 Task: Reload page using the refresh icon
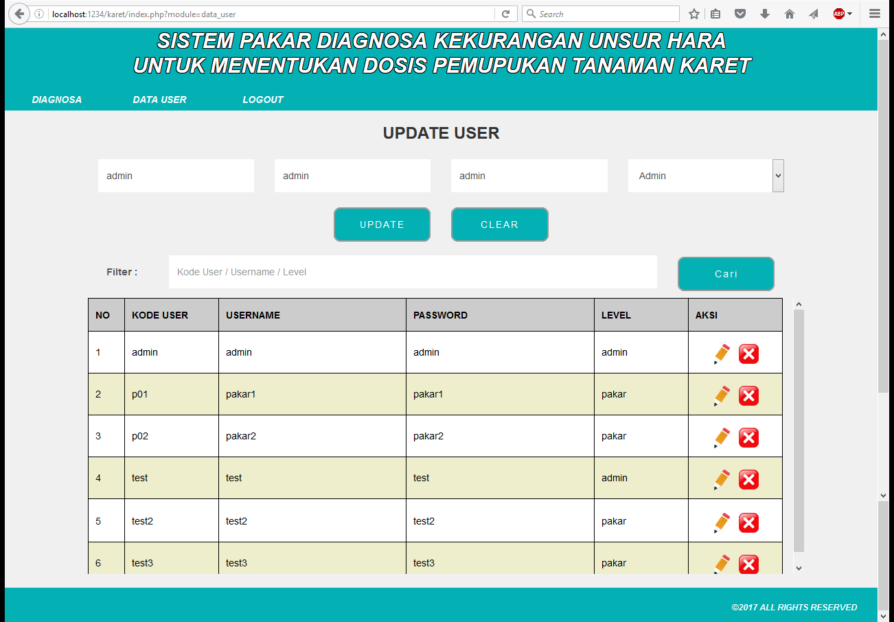[x=505, y=14]
